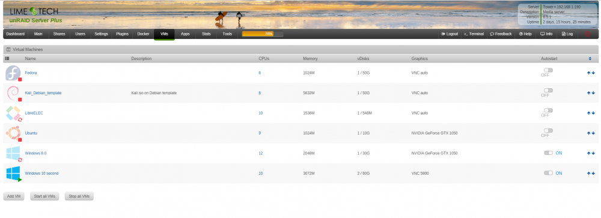Screen dimensions: 601x218
Task: Open the Feedback dialog
Action: pyautogui.click(x=501, y=34)
